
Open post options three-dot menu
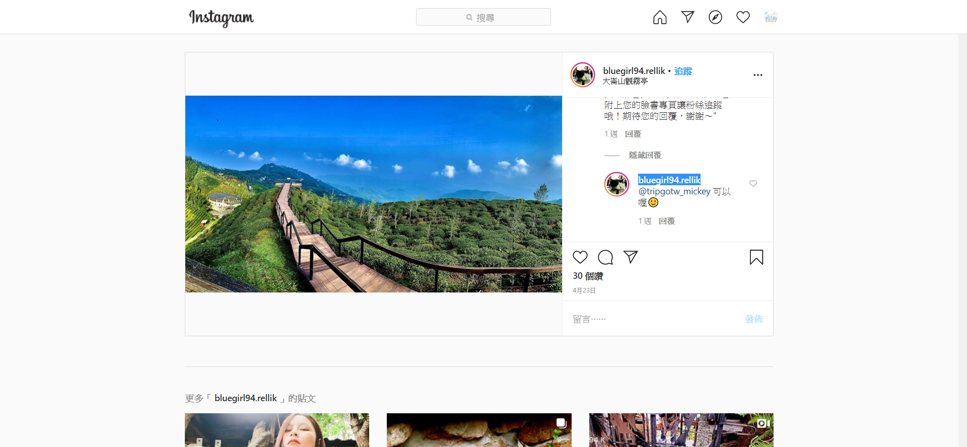pos(757,75)
